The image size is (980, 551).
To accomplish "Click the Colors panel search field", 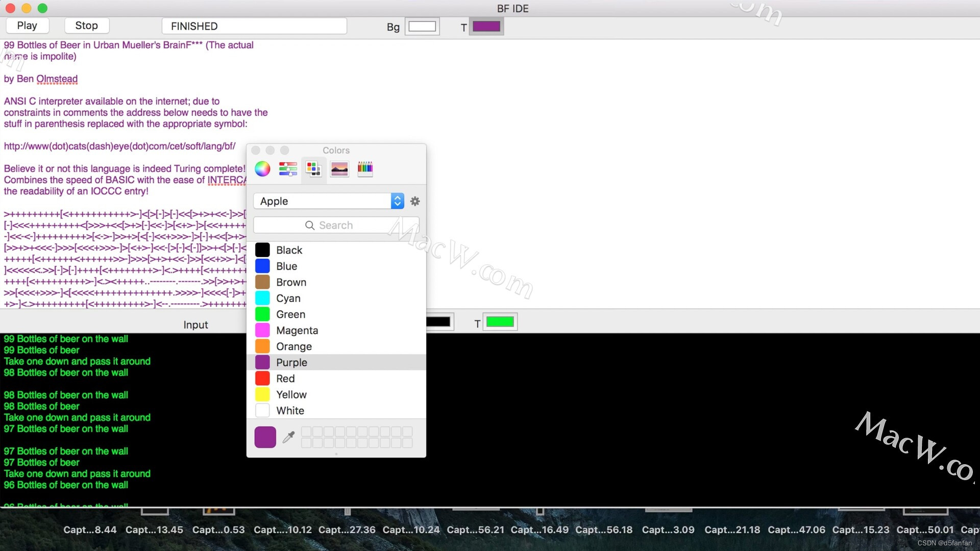I will (x=336, y=225).
